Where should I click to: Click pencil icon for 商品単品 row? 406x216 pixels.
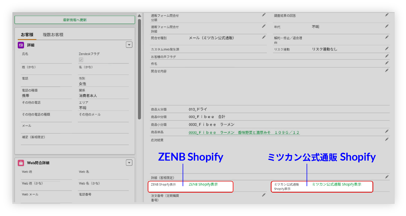(x=387, y=131)
